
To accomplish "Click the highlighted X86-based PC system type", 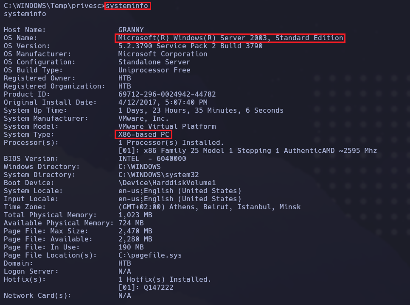I will click(143, 135).
